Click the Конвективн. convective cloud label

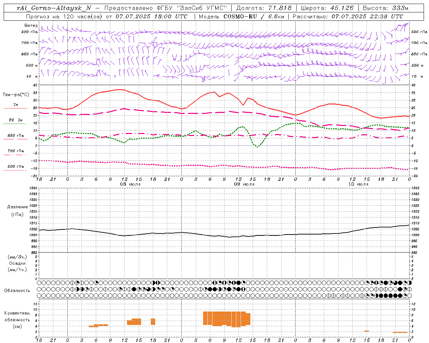pos(17,313)
